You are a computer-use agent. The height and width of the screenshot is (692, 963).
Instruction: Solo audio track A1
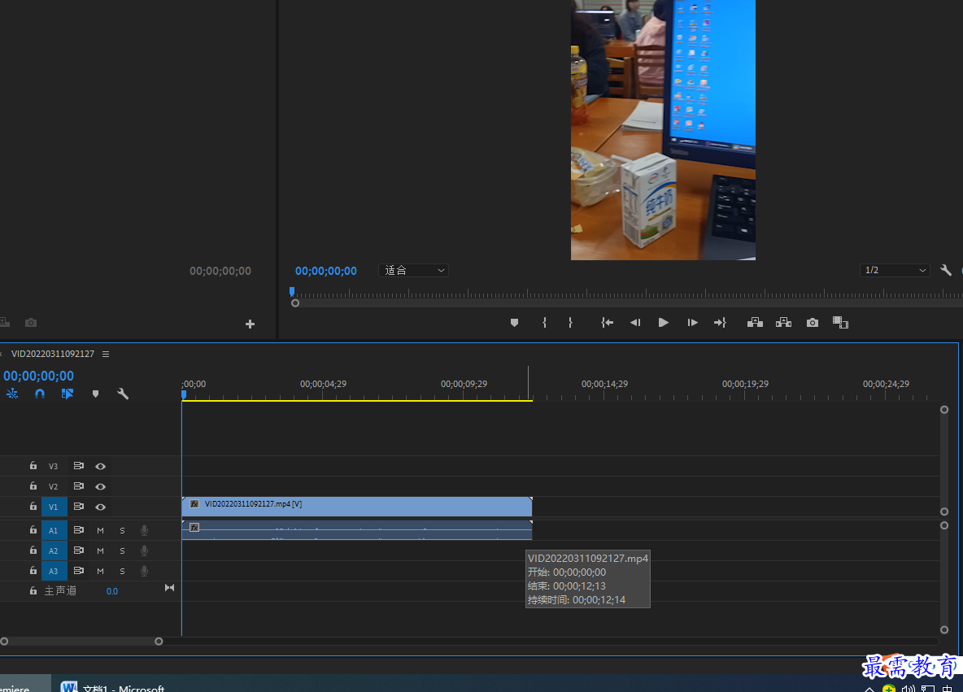pyautogui.click(x=122, y=530)
